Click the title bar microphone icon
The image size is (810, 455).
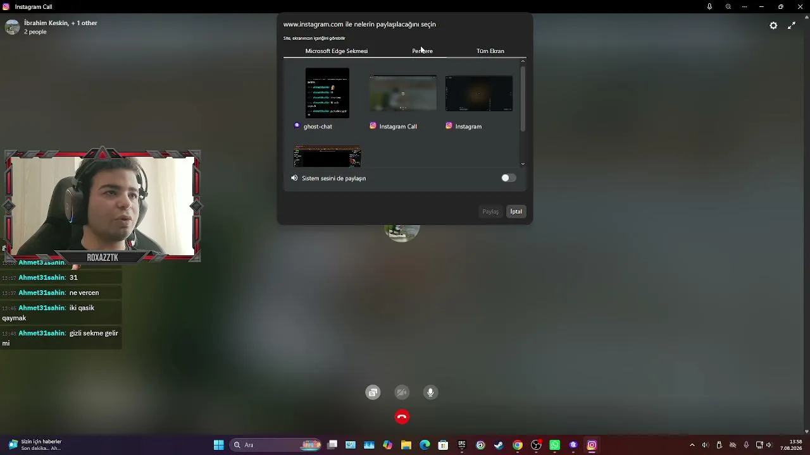(709, 7)
